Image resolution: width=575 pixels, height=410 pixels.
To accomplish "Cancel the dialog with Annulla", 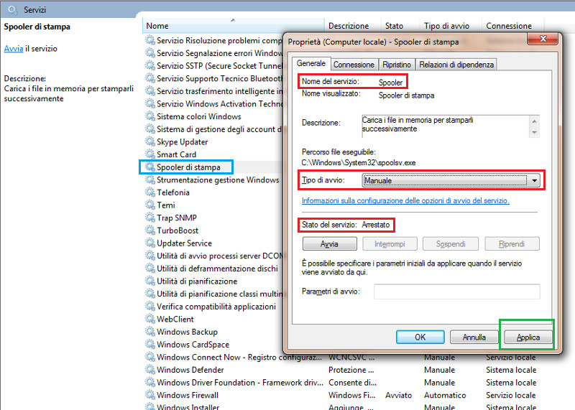I will (474, 337).
